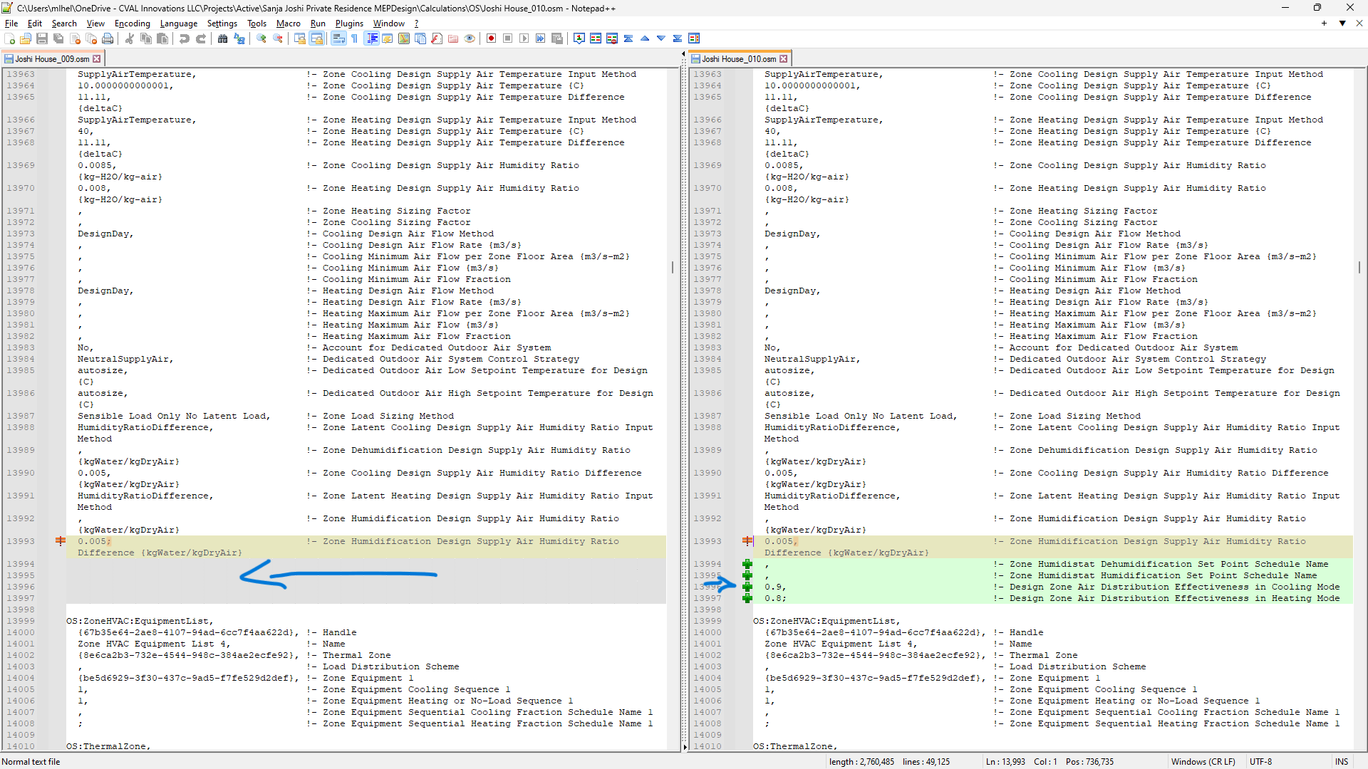
Task: Switch to the Joshi House_009.osm tab
Action: 50,58
